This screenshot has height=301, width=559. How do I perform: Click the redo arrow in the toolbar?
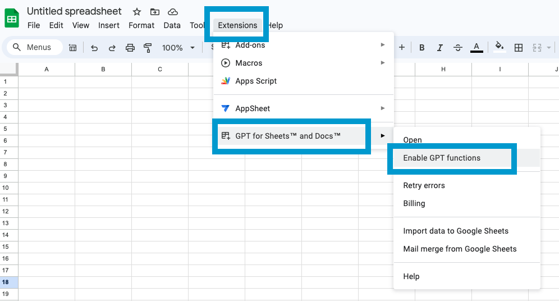point(112,48)
